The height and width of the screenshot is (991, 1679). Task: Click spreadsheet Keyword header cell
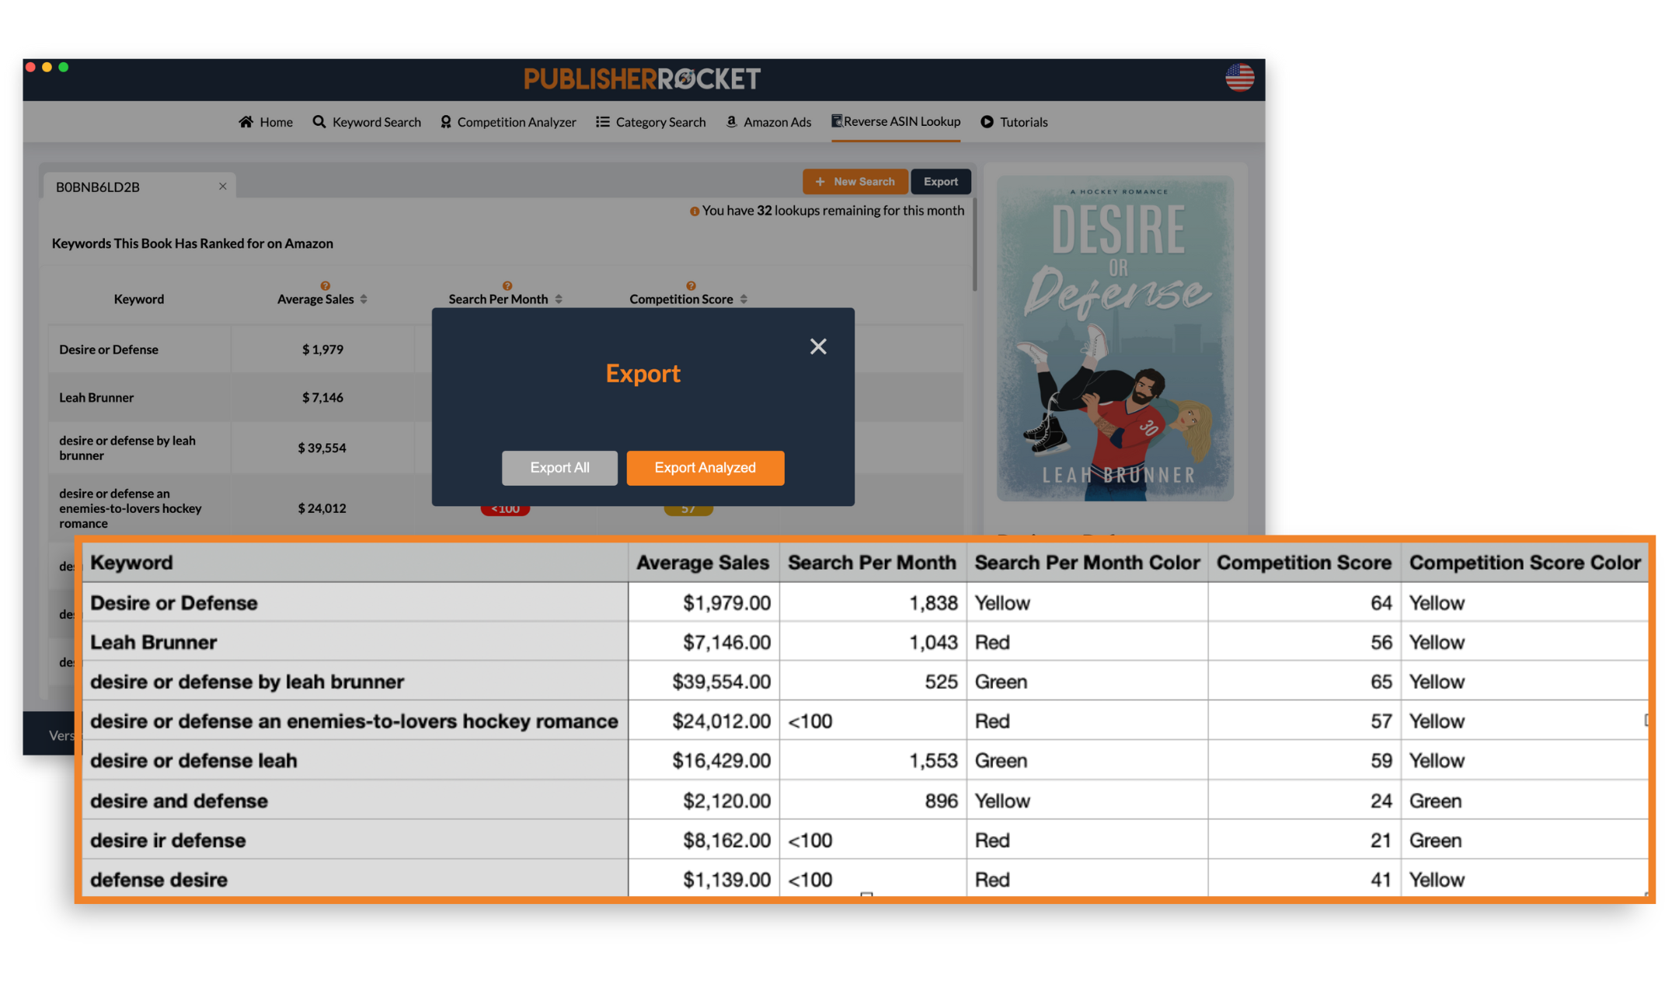point(355,563)
